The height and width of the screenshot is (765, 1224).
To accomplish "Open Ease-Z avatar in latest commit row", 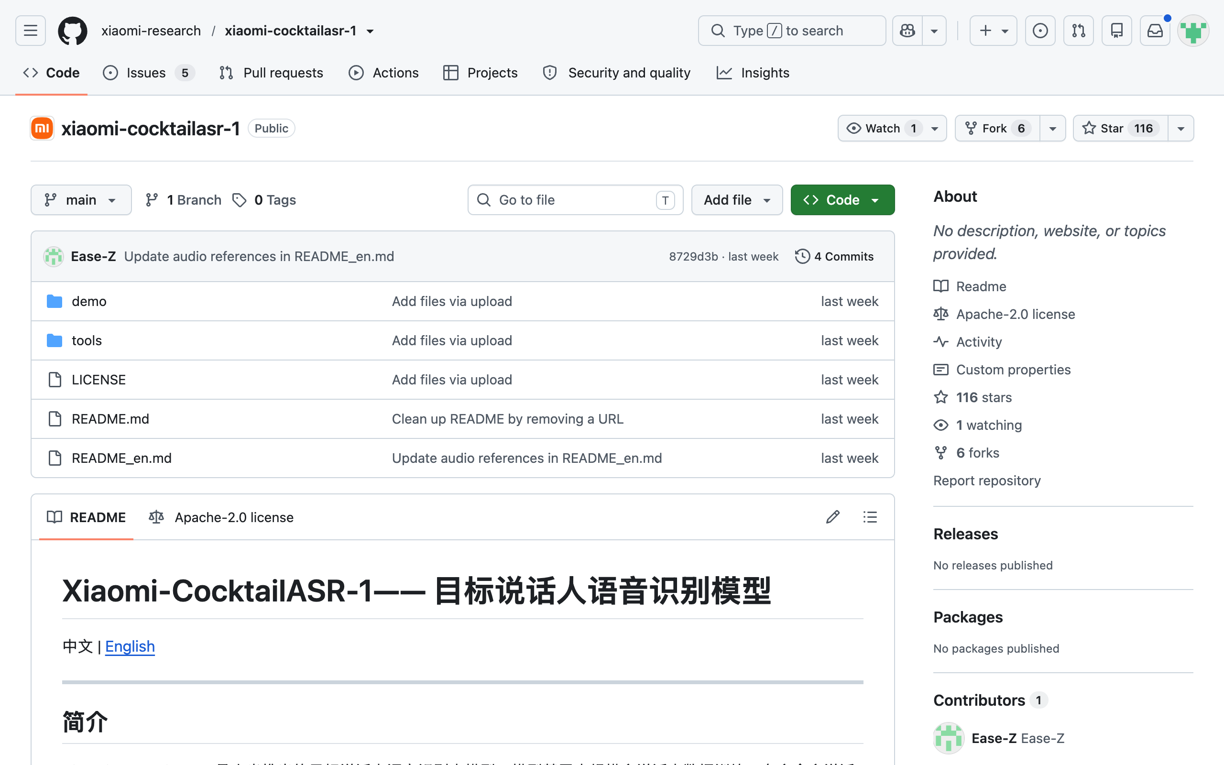I will pos(53,257).
